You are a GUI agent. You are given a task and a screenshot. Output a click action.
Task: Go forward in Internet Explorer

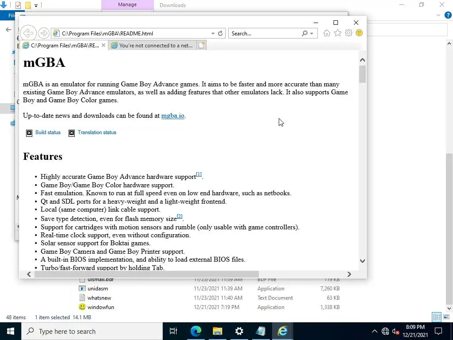pos(44,33)
